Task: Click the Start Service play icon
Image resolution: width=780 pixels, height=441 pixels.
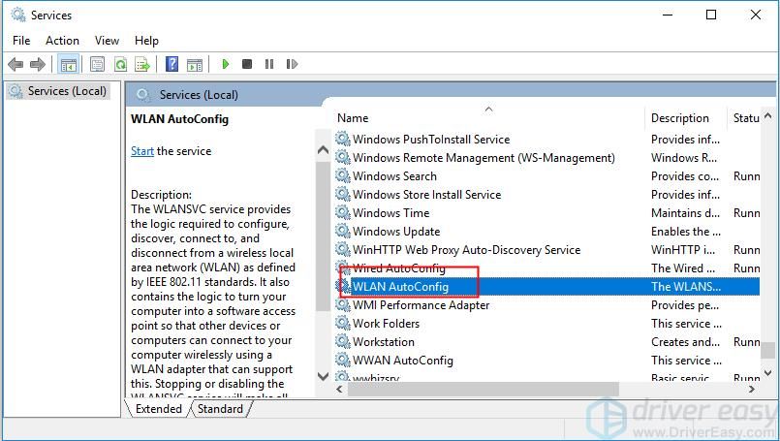Action: (226, 64)
